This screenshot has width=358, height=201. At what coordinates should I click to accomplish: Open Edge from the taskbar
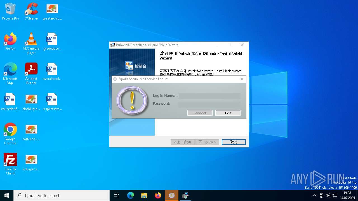[x=131, y=195]
